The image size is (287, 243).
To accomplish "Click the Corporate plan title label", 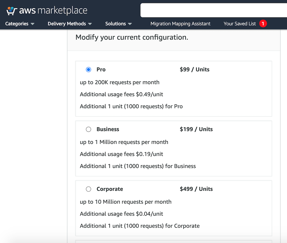I will (110, 189).
